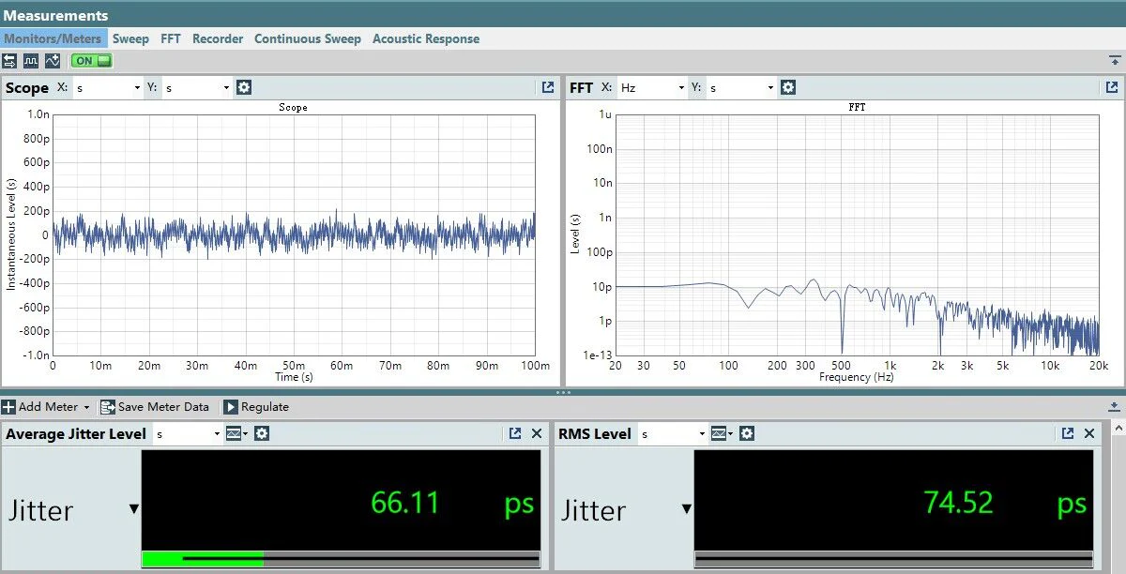1126x574 pixels.
Task: Open Scope graph settings gear
Action: [x=244, y=87]
